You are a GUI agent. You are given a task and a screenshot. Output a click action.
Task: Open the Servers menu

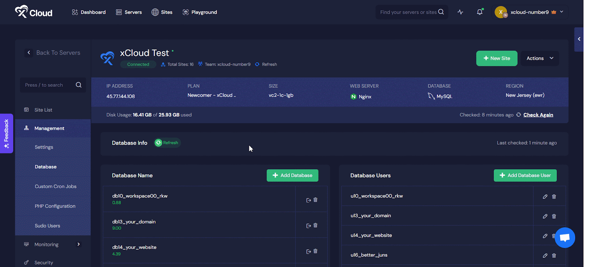point(129,12)
